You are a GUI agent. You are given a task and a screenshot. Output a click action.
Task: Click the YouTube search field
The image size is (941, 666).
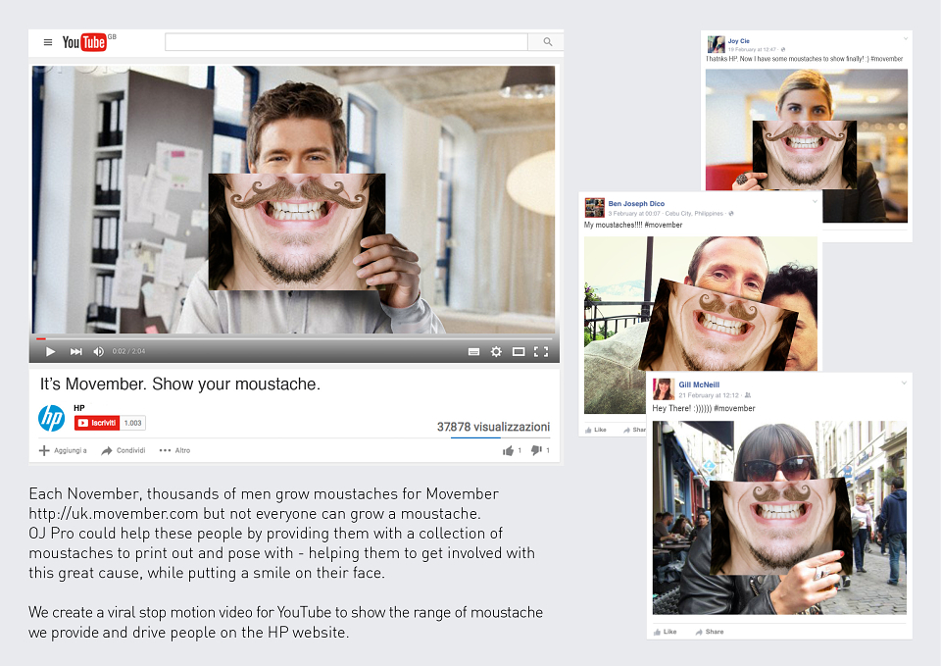[346, 42]
